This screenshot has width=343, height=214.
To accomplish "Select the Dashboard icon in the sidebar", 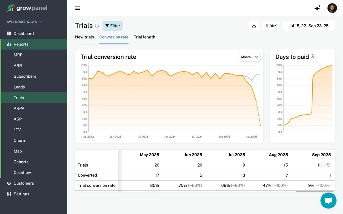I will click(x=9, y=33).
